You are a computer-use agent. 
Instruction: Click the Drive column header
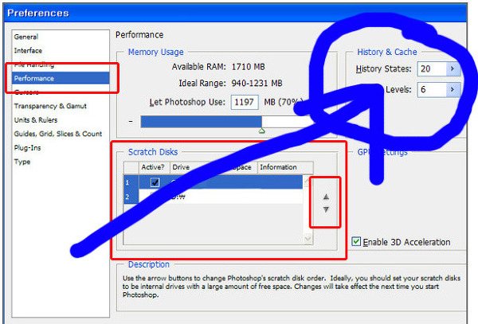[181, 167]
